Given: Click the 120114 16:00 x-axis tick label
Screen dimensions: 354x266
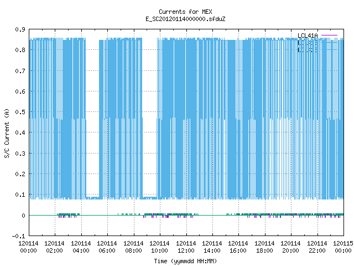Looking at the screenshot, I should click(238, 247).
